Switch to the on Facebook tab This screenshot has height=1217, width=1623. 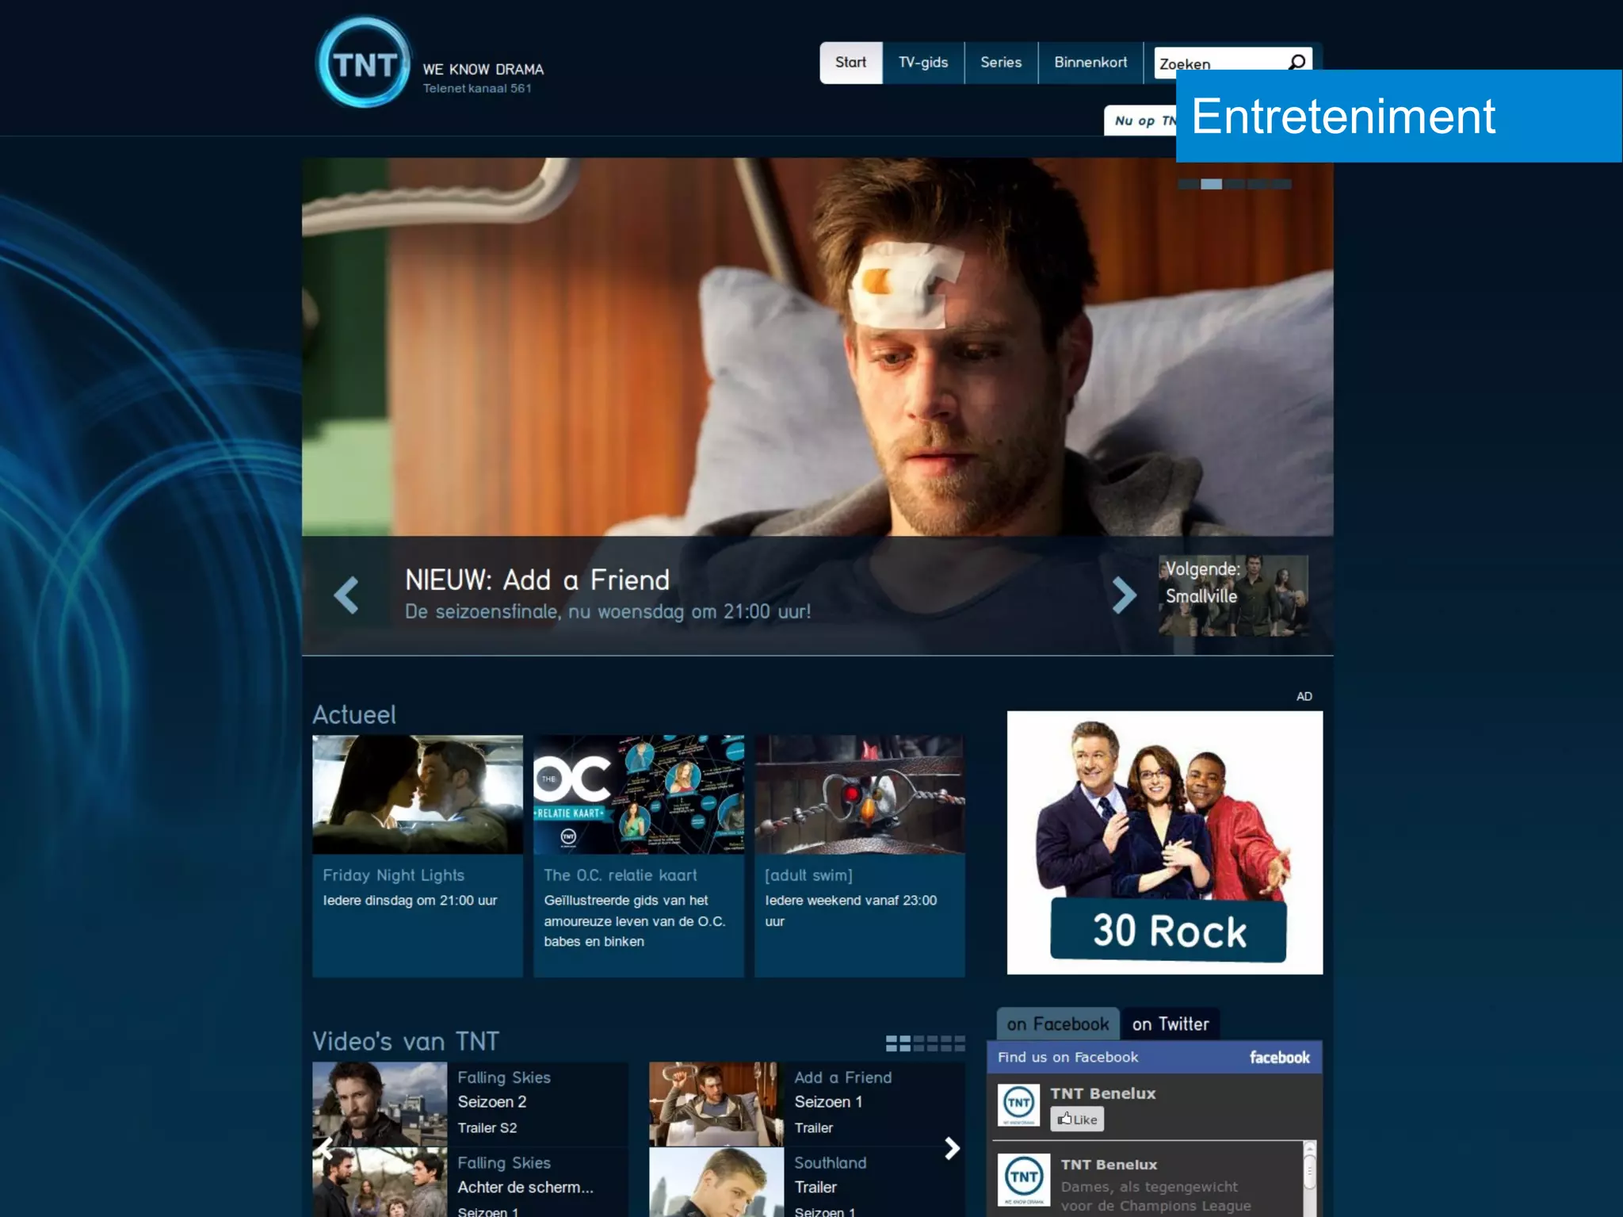tap(1057, 1024)
